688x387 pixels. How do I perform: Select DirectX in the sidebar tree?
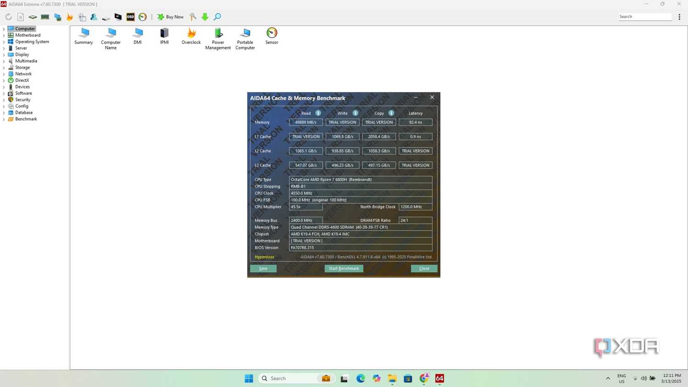pyautogui.click(x=22, y=80)
